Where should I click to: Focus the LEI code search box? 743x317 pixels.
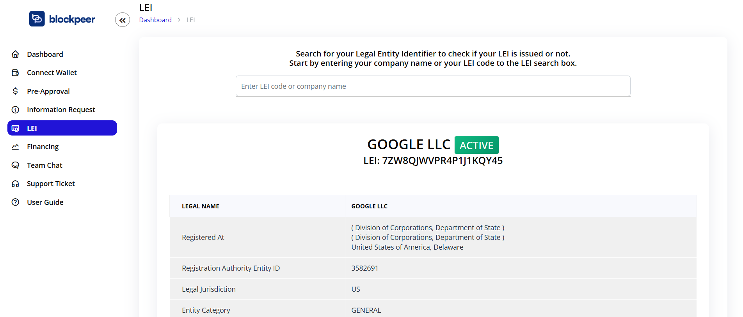[x=433, y=86]
